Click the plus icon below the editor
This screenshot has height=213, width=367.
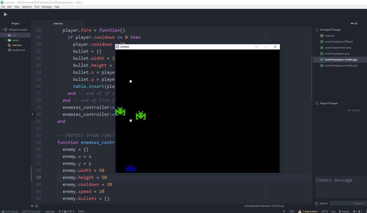pyautogui.click(x=32, y=206)
